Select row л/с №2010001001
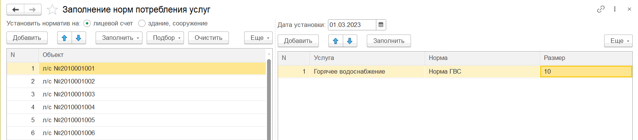The height and width of the screenshot is (140, 638). (x=136, y=69)
